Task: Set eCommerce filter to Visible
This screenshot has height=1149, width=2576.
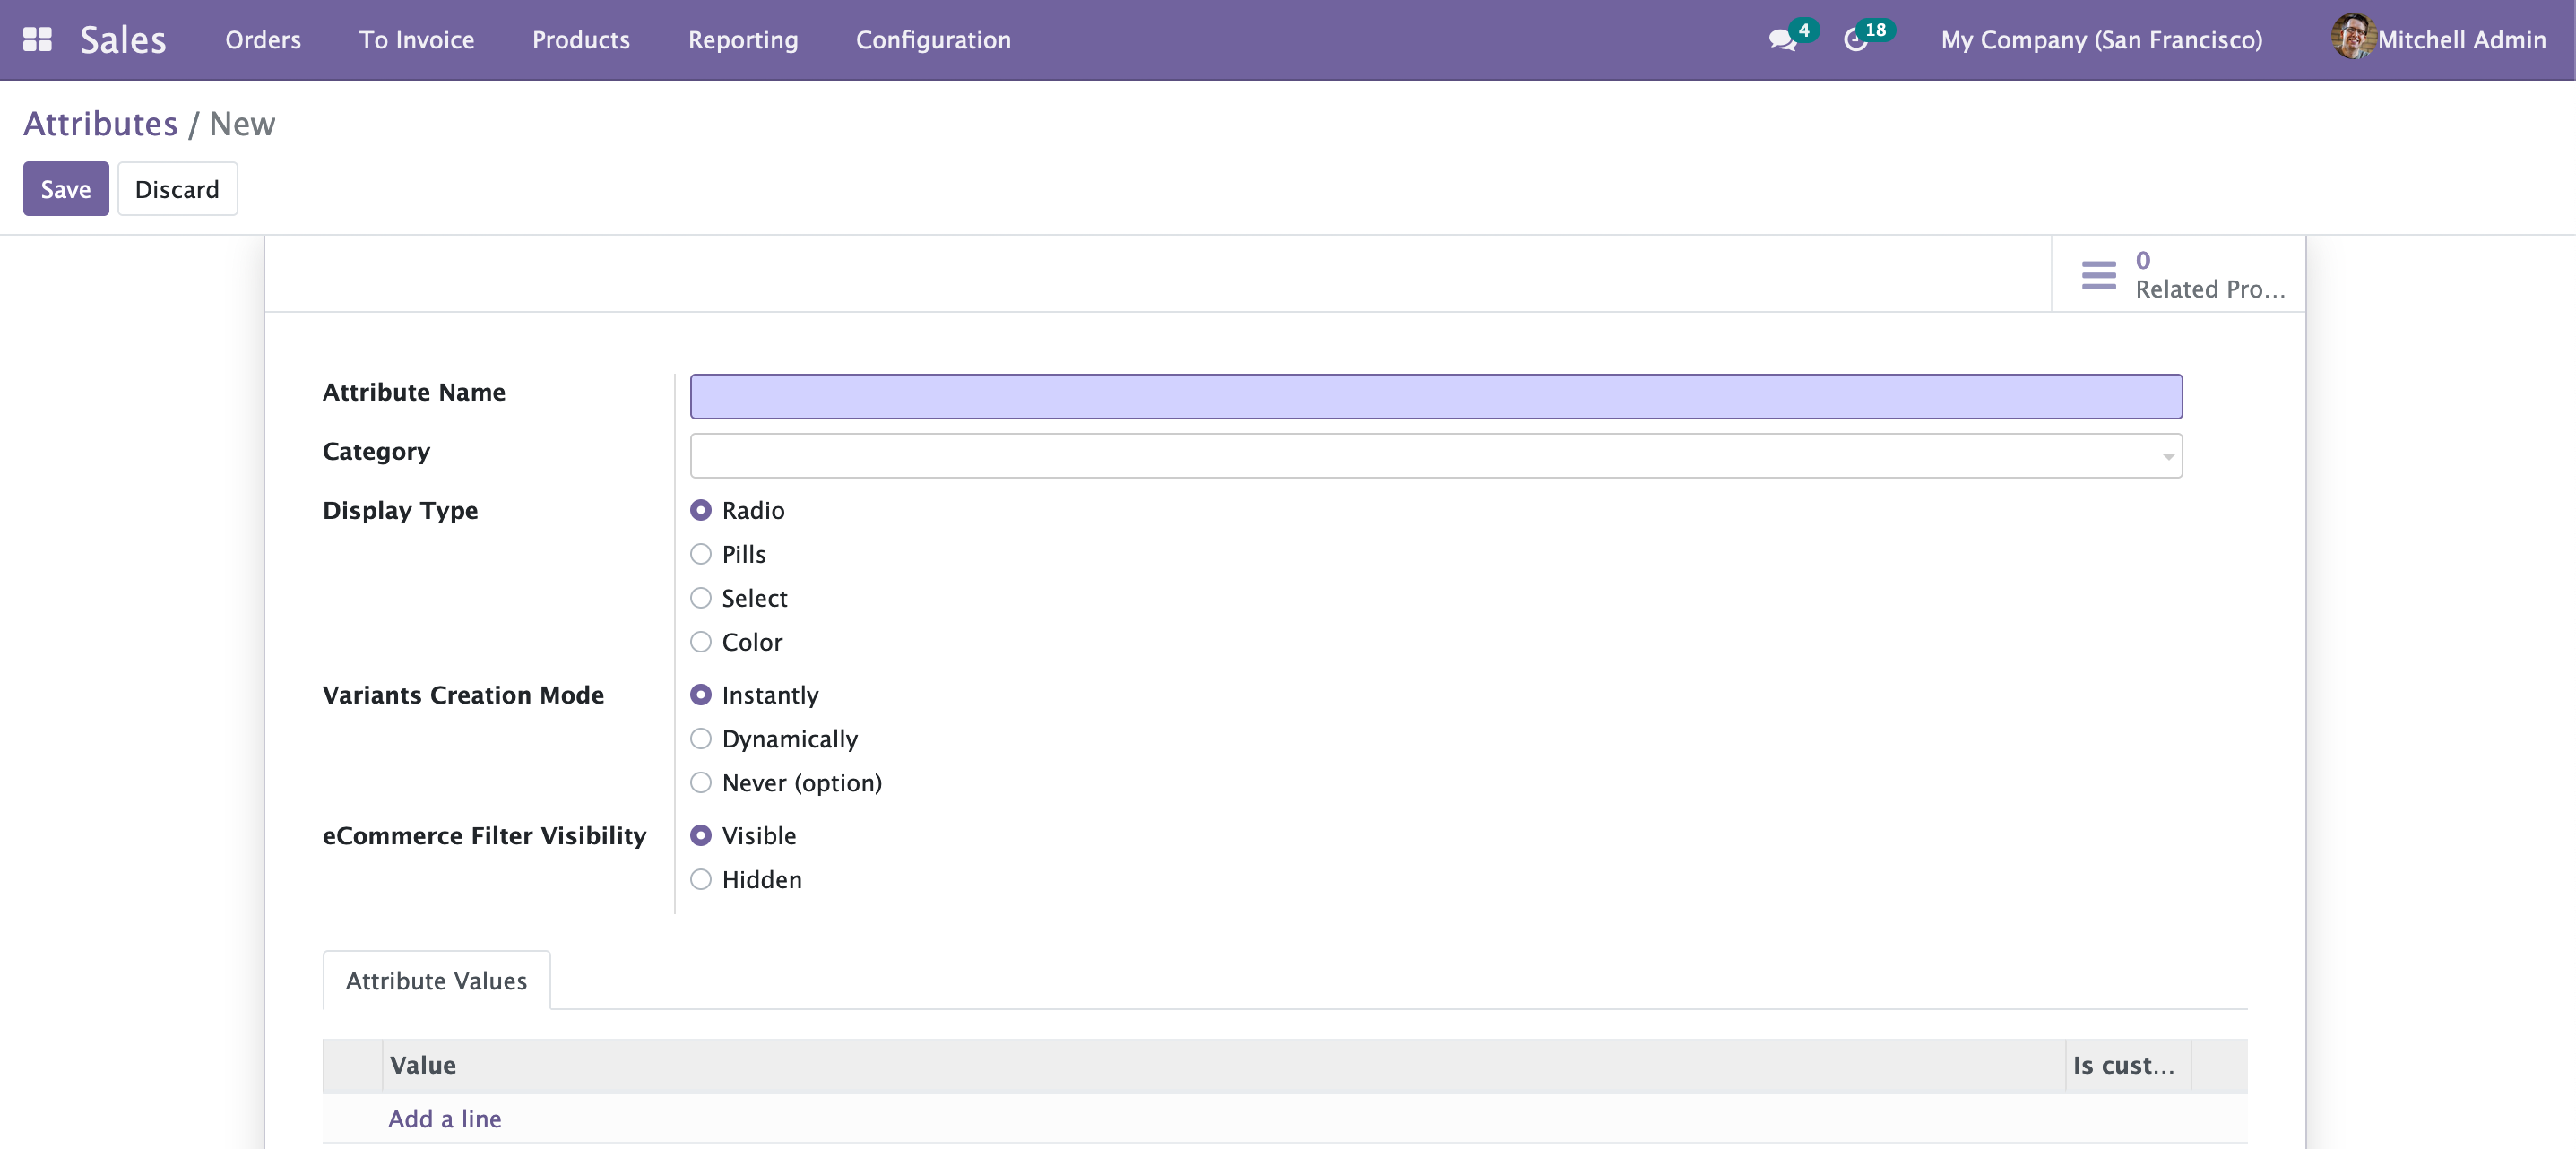Action: [x=701, y=836]
